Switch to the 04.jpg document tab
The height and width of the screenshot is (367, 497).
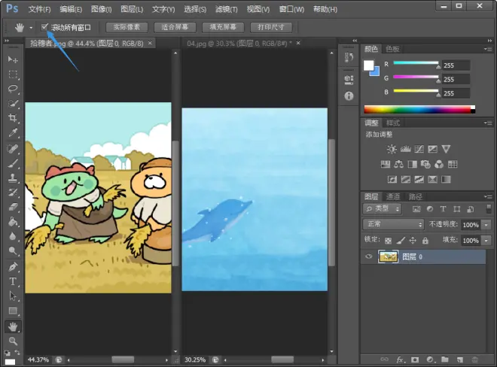click(239, 44)
